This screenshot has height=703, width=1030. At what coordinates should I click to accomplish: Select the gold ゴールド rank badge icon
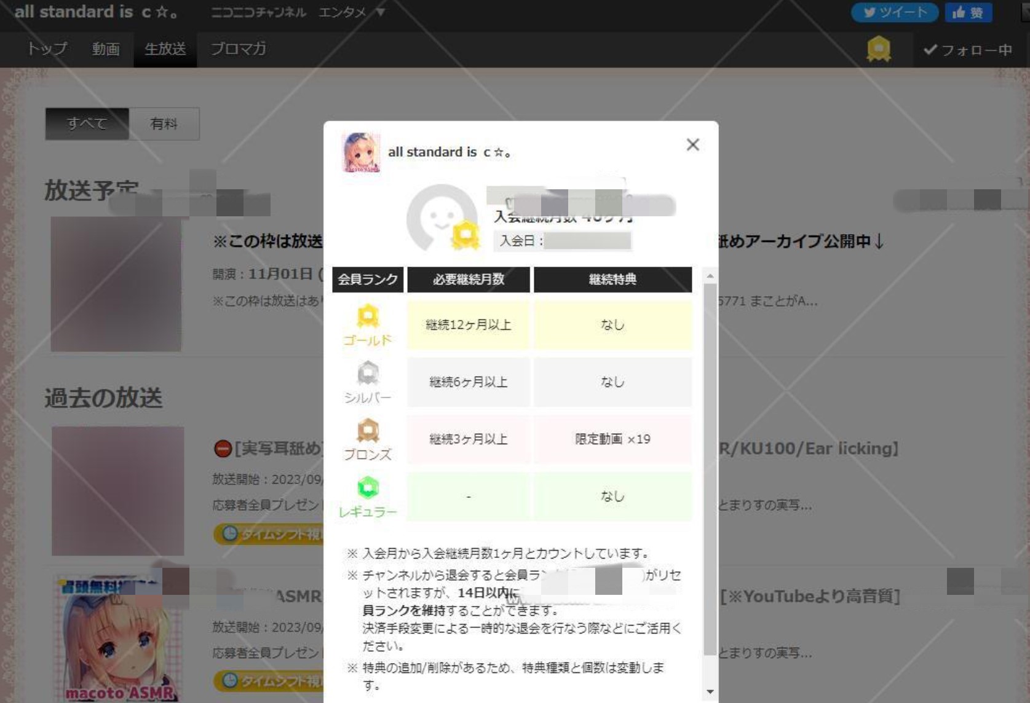[368, 316]
